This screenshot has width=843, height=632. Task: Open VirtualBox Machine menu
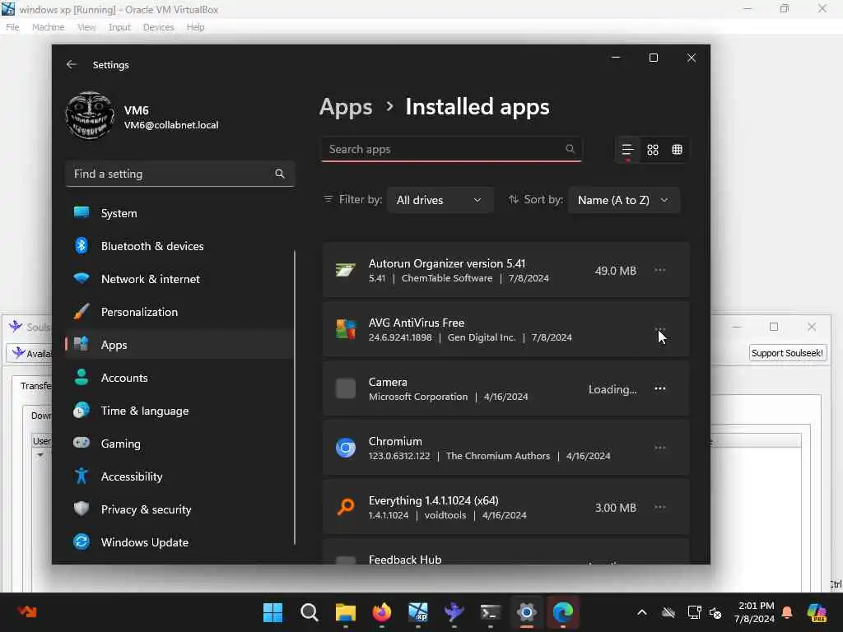(x=48, y=27)
